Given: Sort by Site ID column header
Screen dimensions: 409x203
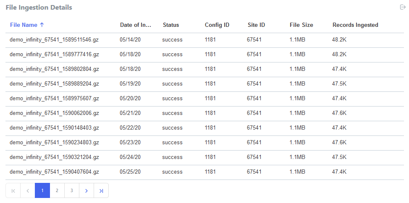Looking at the screenshot, I should [x=256, y=25].
